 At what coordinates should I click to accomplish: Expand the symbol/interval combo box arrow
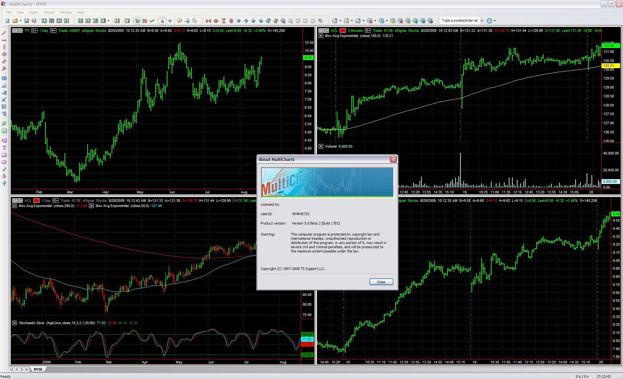(482, 21)
